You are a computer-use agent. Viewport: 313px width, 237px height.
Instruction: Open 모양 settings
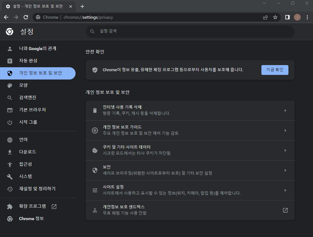click(x=38, y=85)
